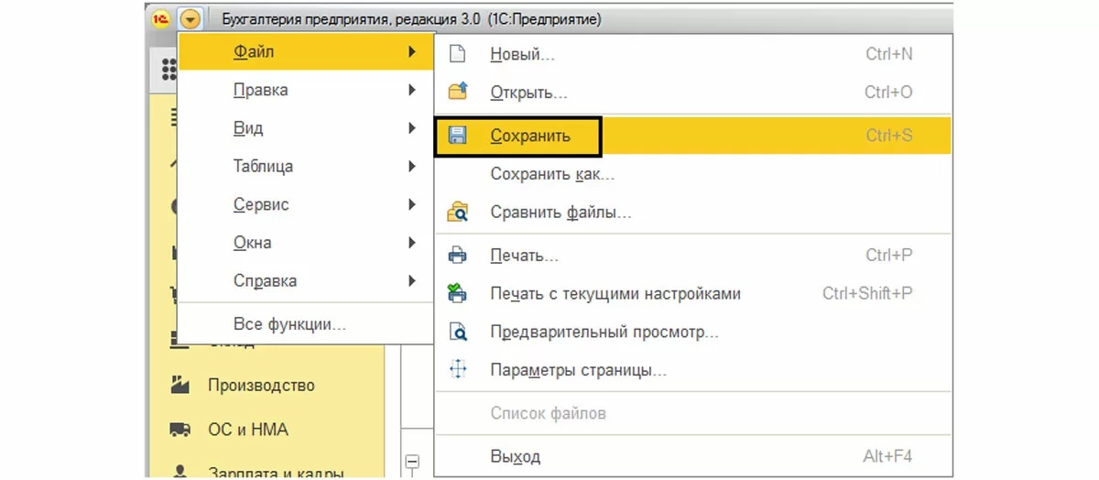Click the New document icon
This screenshot has height=480, width=1099.
(x=456, y=54)
